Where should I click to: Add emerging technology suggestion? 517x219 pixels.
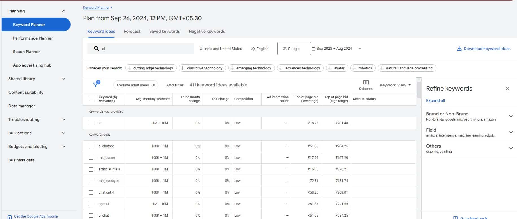(x=251, y=68)
